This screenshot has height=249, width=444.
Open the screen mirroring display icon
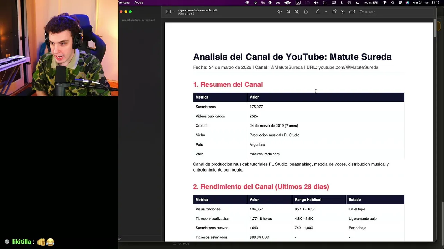(334, 3)
